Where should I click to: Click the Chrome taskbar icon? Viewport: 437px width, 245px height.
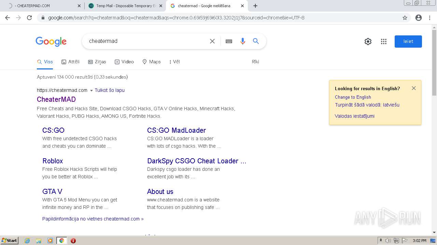61,241
